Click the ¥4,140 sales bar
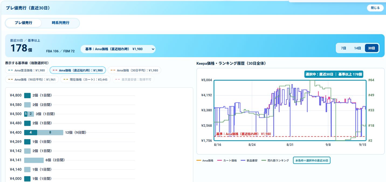Image resolution: width=386 pixels, height=182 pixels. pos(27,169)
